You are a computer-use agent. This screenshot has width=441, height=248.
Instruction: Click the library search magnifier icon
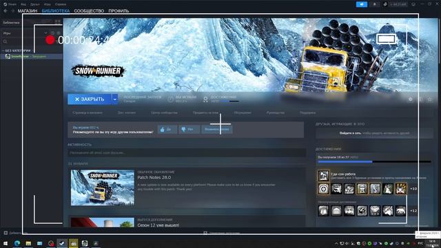click(5, 41)
